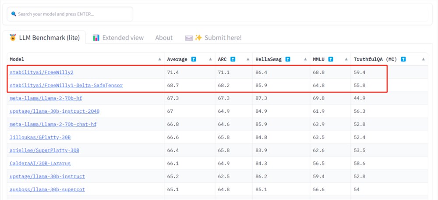
Task: Switch to the Extended view tab
Action: 118,38
